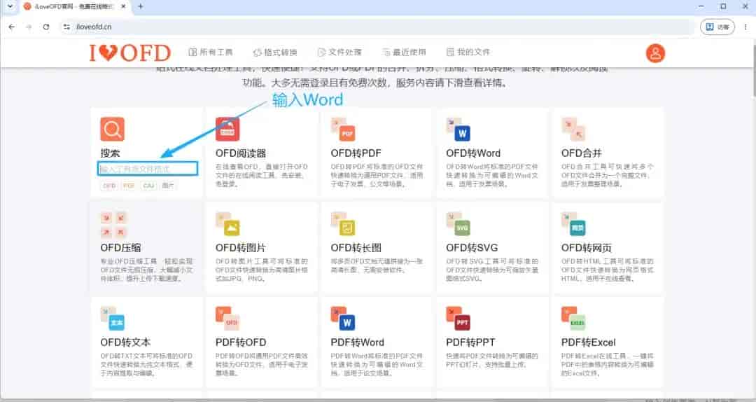Open the OFD转图片 title link
This screenshot has height=402, width=756.
(241, 248)
